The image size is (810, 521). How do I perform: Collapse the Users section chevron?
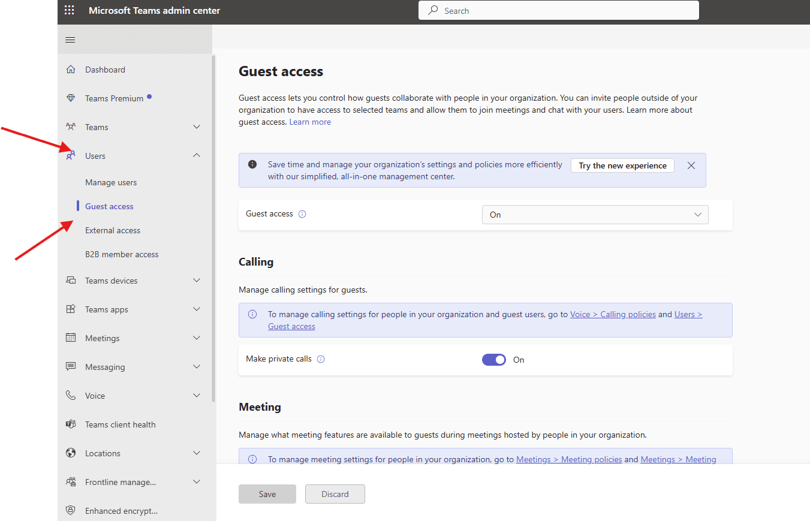pos(197,155)
